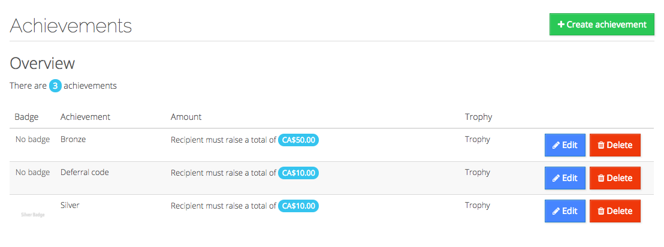Click the Achievement column header

click(x=85, y=117)
